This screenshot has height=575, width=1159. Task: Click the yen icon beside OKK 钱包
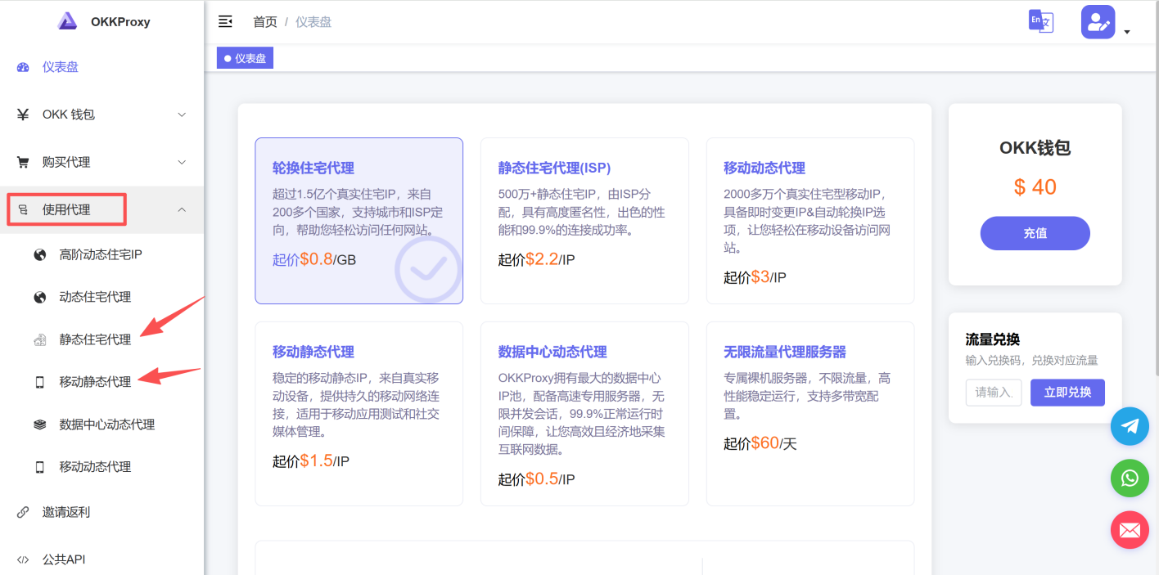point(23,115)
